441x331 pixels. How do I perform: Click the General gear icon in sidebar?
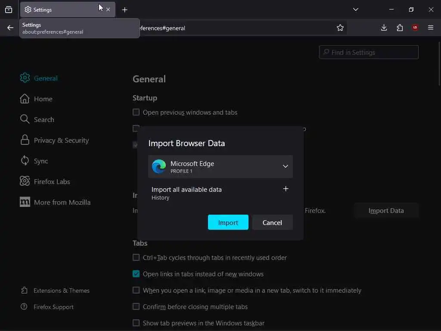[x=25, y=78]
